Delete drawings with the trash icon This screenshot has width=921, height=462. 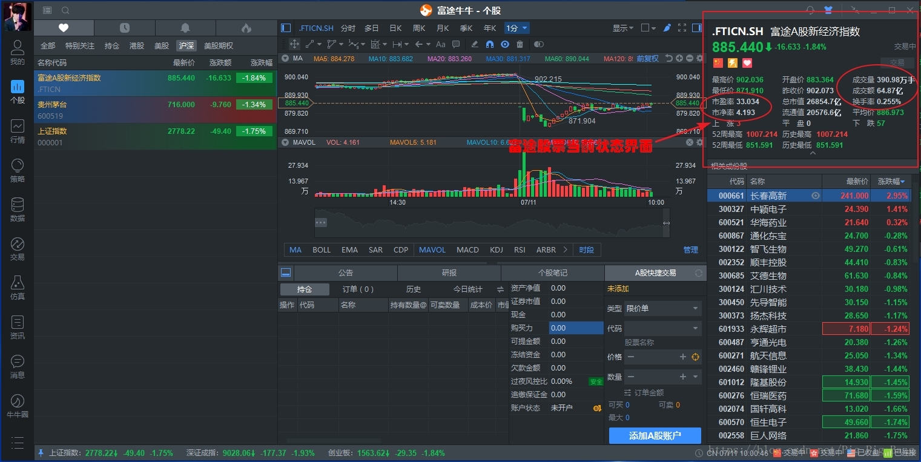[x=520, y=44]
